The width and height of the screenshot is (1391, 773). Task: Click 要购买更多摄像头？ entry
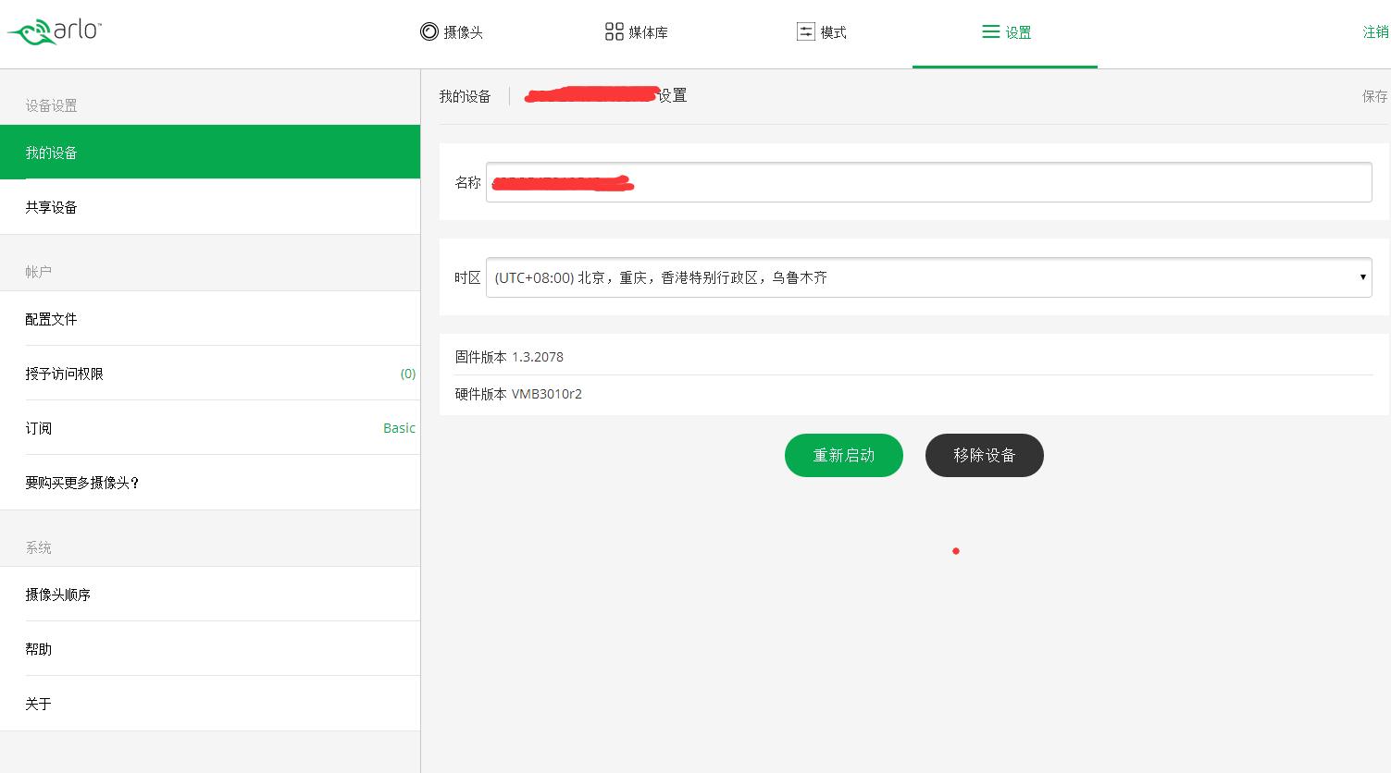[x=210, y=482]
